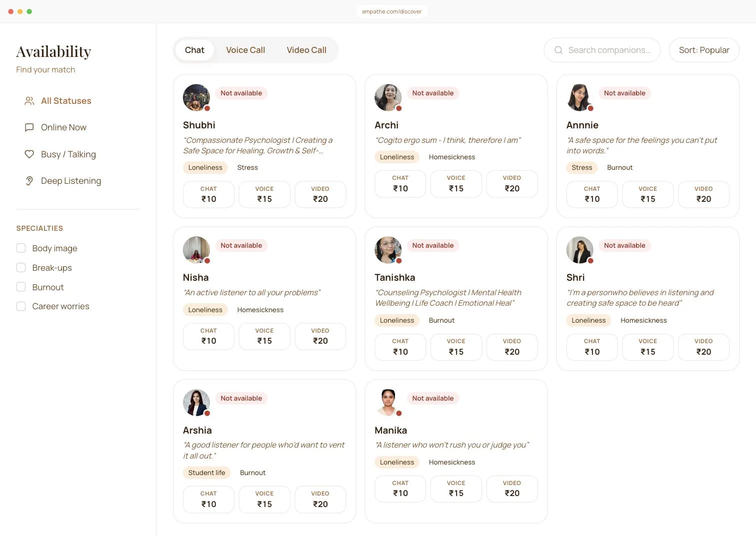
Task: Open the Sort: Popular dropdown
Action: coord(704,50)
